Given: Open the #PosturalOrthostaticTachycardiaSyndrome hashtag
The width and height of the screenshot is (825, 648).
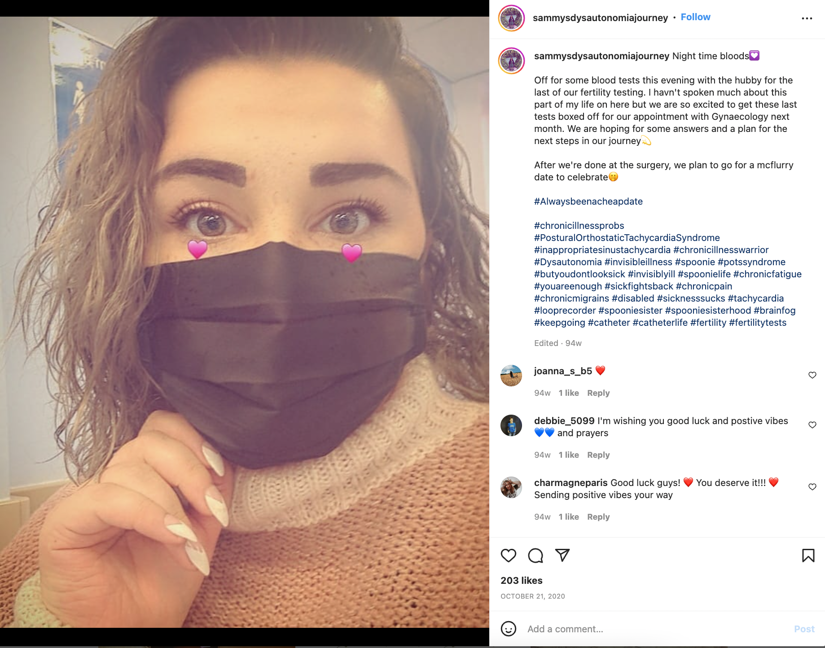Looking at the screenshot, I should coord(627,238).
